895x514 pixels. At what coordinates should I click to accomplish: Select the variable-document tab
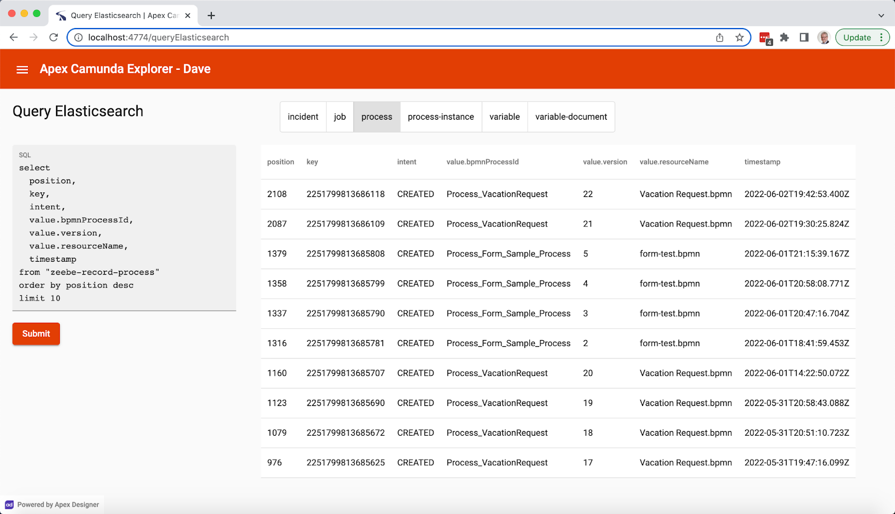pyautogui.click(x=571, y=117)
